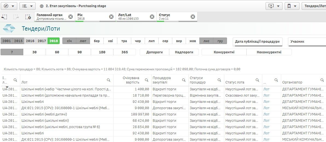This screenshot has width=326, height=142.
Task: Select month сер filter
Action: click(165, 41)
